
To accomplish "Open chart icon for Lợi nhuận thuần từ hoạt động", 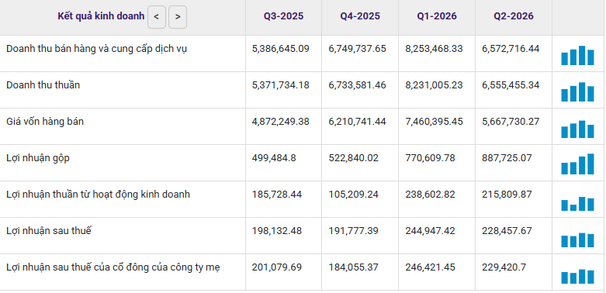I will coord(577,203).
